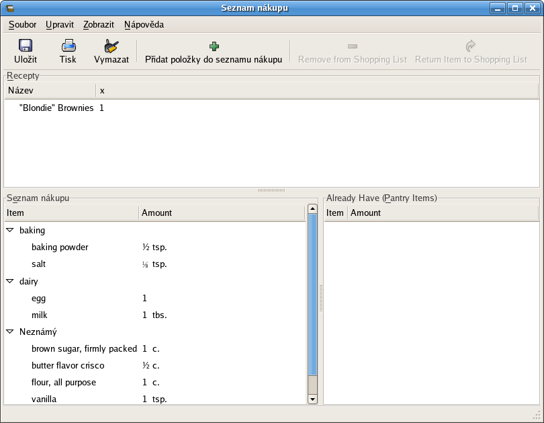
Task: Click the Název column header
Action: click(x=50, y=90)
